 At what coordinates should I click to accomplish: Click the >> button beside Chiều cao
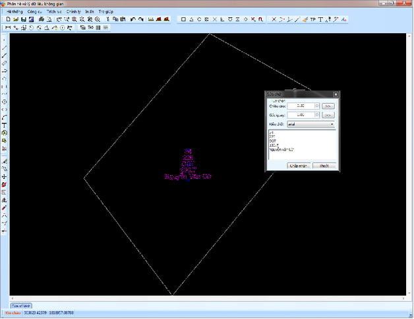[328, 106]
